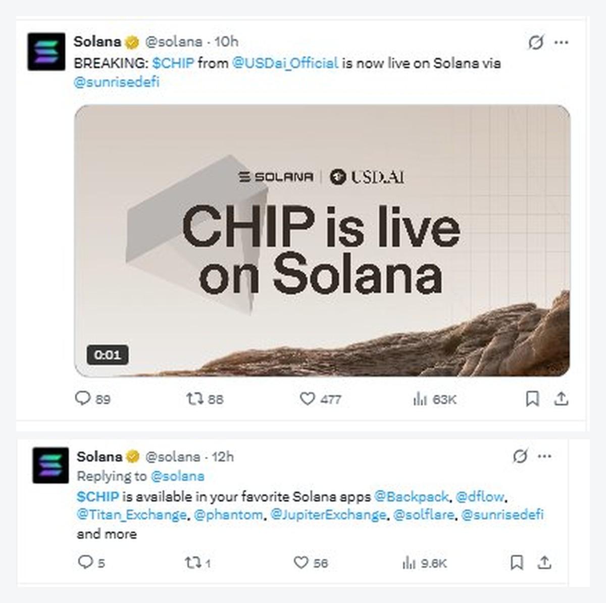The width and height of the screenshot is (606, 603).
Task: Click Solana's profile avatar
Action: point(46,48)
